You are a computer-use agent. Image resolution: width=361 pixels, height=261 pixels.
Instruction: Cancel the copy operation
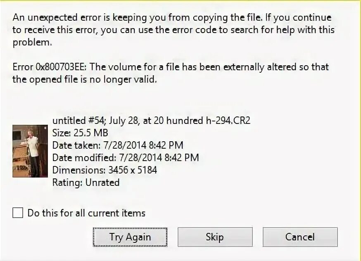click(x=300, y=237)
